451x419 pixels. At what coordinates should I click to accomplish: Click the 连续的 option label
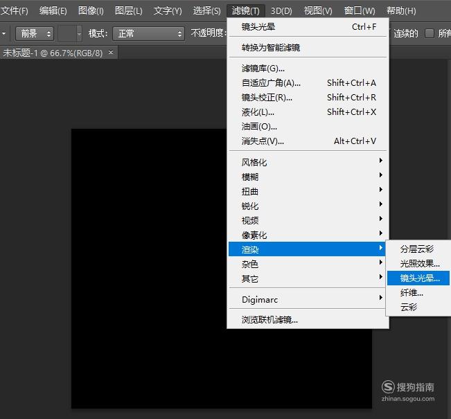[406, 34]
